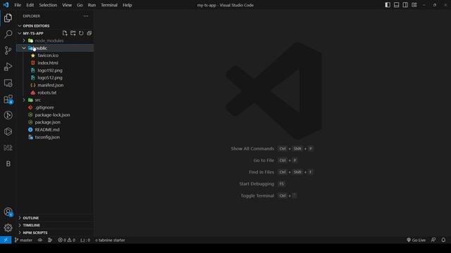Open the Remote Explorer view
The width and height of the screenshot is (451, 253).
click(8, 83)
